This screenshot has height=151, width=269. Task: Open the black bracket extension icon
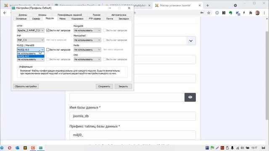pos(224,13)
